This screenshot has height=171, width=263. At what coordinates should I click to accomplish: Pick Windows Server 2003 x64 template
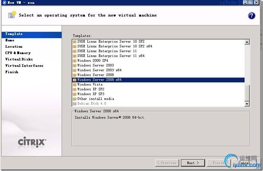[99, 70]
